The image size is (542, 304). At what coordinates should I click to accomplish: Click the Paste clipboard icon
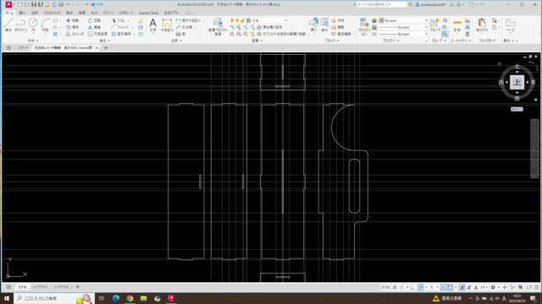(482, 25)
